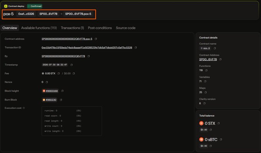Copy the STX balance dollar value
Image resolution: width=261 pixels, height=153 pixels.
point(211,130)
